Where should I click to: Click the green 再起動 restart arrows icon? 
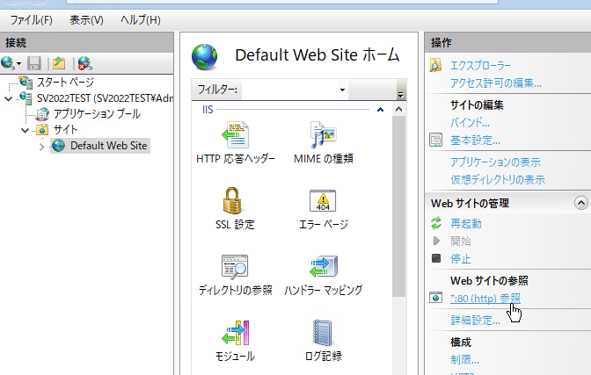(x=436, y=223)
